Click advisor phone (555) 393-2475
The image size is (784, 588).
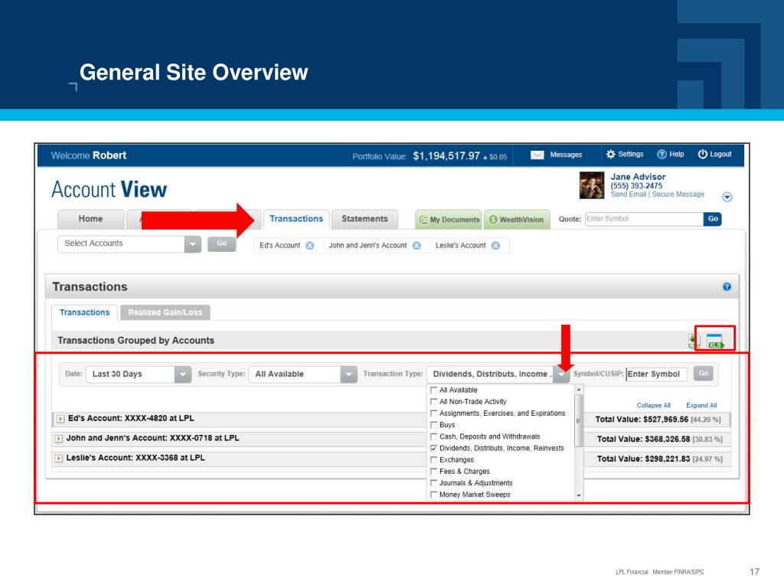pyautogui.click(x=636, y=185)
